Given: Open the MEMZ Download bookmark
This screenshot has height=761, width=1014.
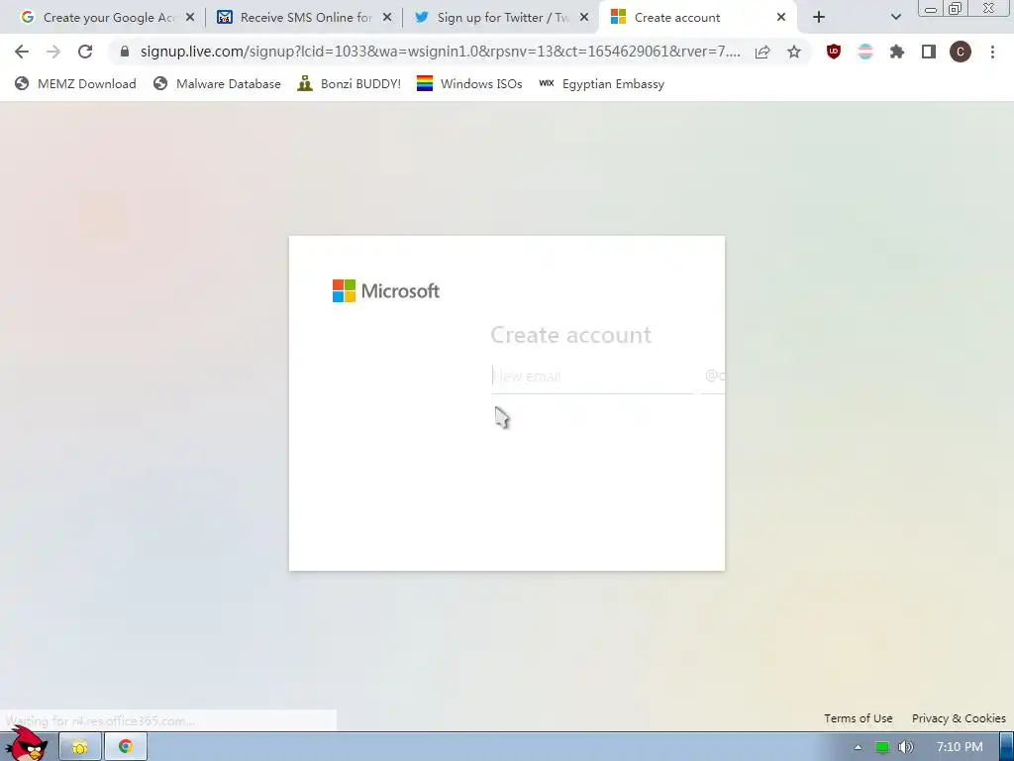Looking at the screenshot, I should coord(75,83).
